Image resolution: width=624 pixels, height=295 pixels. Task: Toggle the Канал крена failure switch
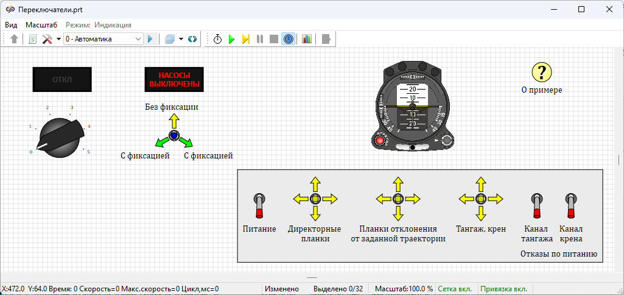coord(571,205)
